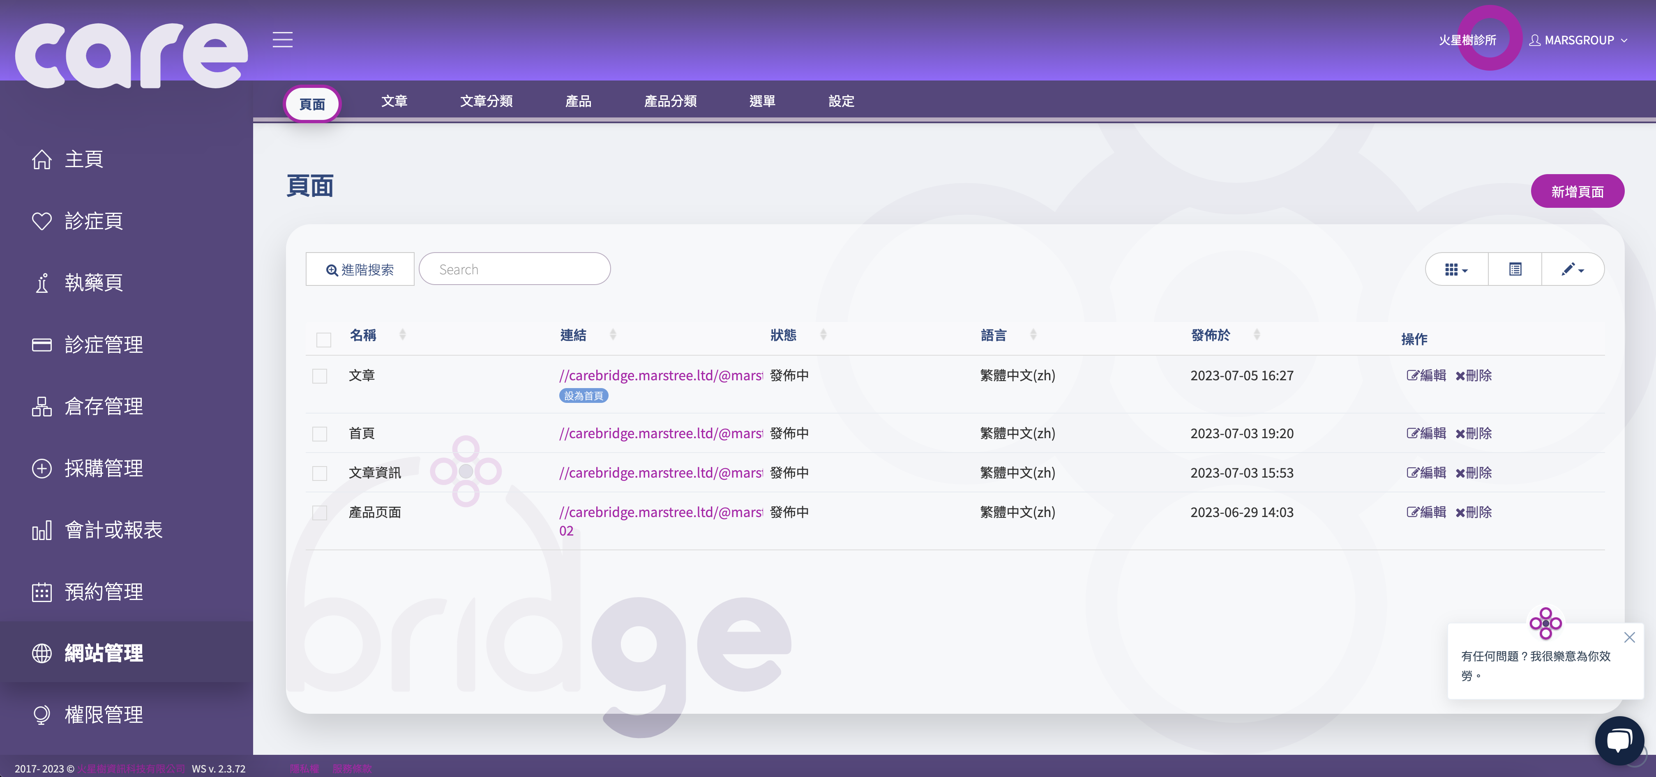The image size is (1656, 777).
Task: Check the select-all checkbox in table header
Action: coord(323,339)
